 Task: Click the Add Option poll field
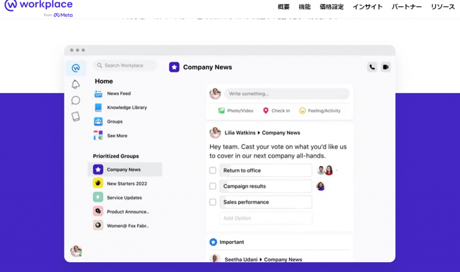(266, 219)
